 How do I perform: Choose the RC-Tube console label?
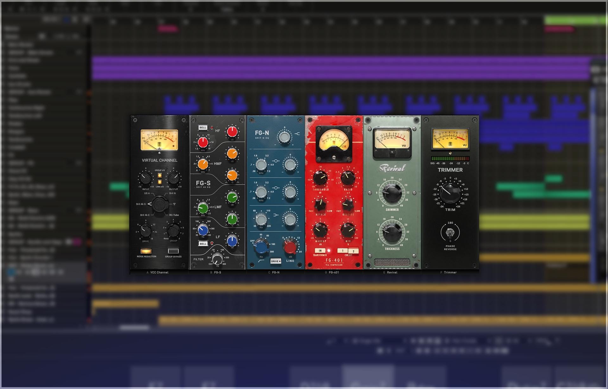tap(174, 215)
